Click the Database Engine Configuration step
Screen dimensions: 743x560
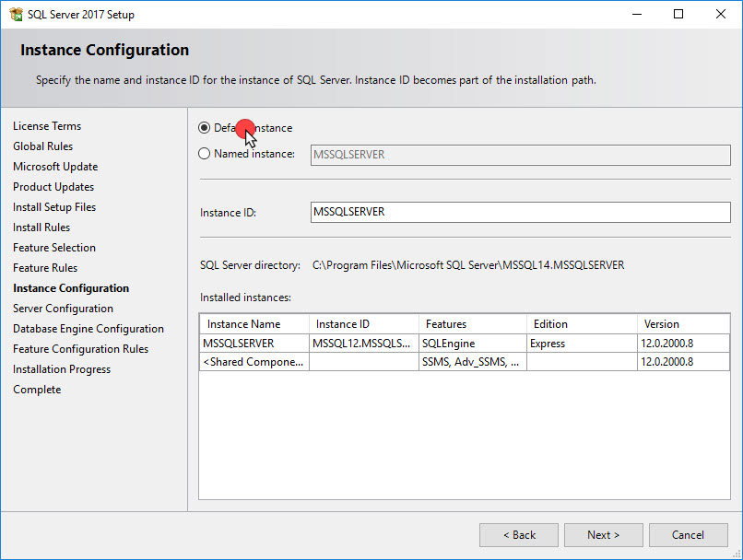88,329
